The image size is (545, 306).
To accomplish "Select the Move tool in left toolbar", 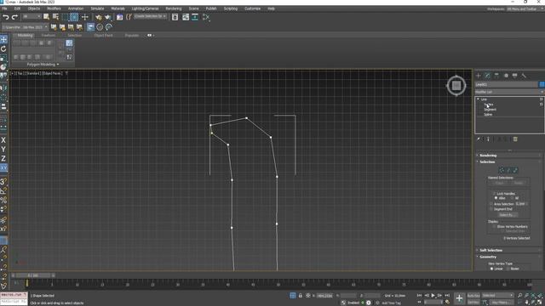I will tap(3, 39).
